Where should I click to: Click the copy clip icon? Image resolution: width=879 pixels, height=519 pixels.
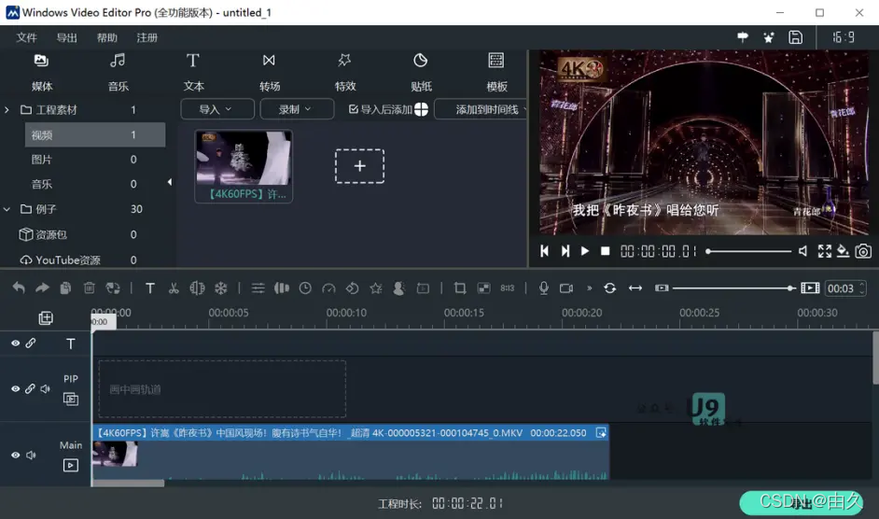[65, 288]
